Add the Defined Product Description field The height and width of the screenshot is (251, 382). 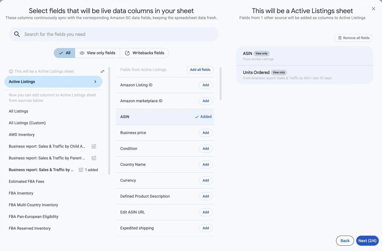[206, 196]
